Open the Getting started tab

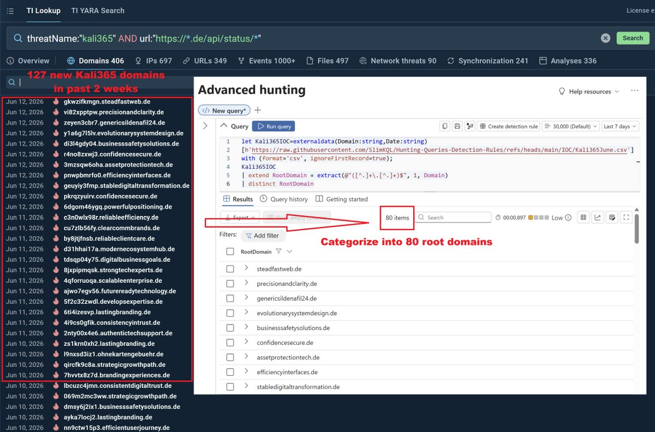point(342,199)
